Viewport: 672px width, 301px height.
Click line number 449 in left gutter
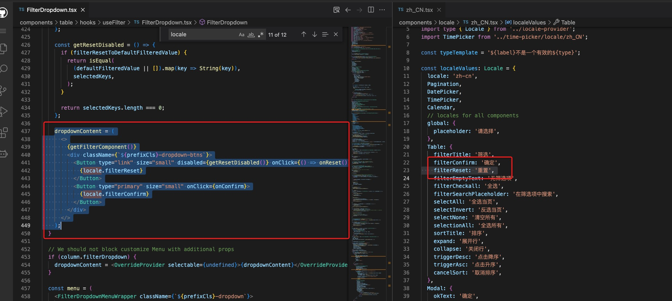(x=25, y=226)
